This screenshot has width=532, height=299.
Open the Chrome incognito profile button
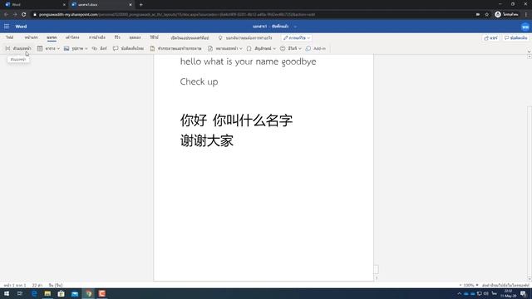coord(506,14)
